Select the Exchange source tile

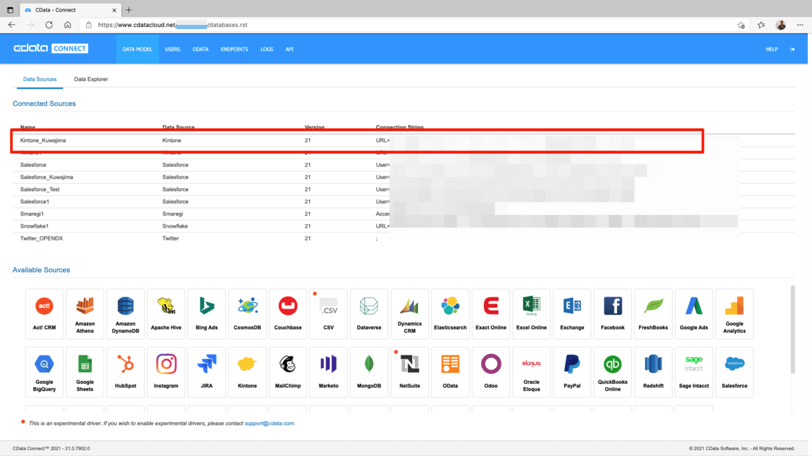tap(572, 314)
